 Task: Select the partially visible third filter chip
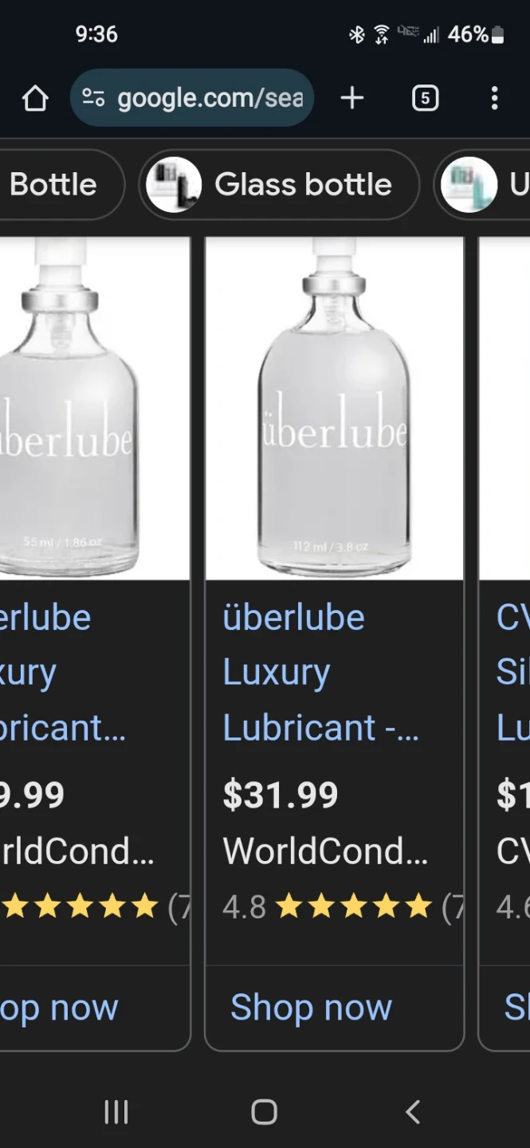(482, 184)
